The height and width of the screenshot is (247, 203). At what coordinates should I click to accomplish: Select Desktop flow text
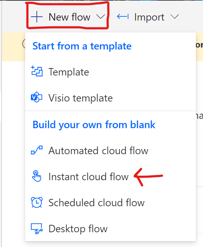tap(78, 229)
